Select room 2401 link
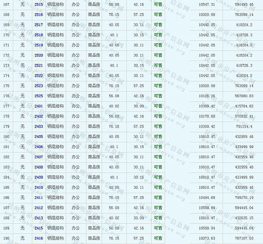This screenshot has width=263, height=244. pyautogui.click(x=39, y=106)
